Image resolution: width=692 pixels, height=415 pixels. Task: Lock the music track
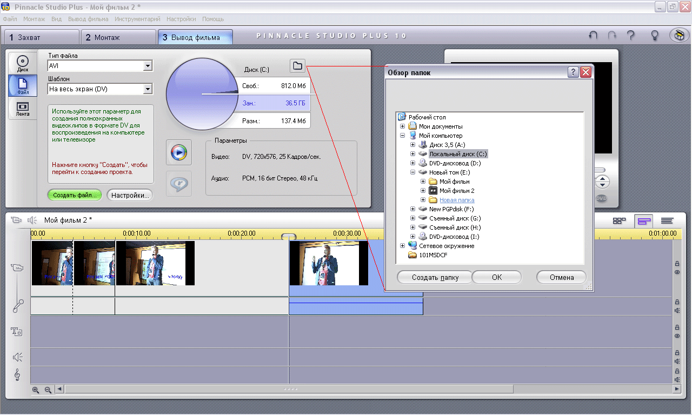click(677, 371)
